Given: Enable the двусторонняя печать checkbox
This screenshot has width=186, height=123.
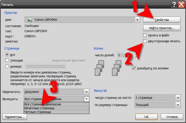Looking at the screenshot, I should 145,41.
